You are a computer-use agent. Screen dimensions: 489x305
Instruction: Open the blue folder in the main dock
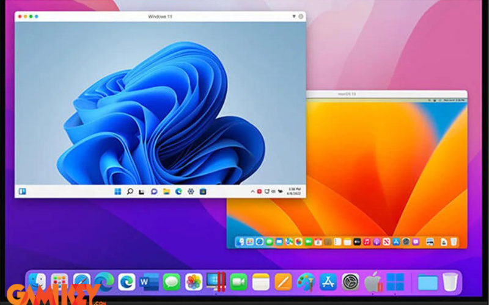(427, 282)
